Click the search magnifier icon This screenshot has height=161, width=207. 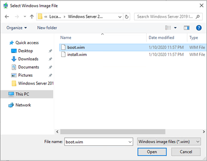[197, 17]
